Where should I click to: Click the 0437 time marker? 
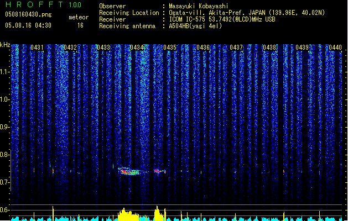pyautogui.click(x=236, y=48)
